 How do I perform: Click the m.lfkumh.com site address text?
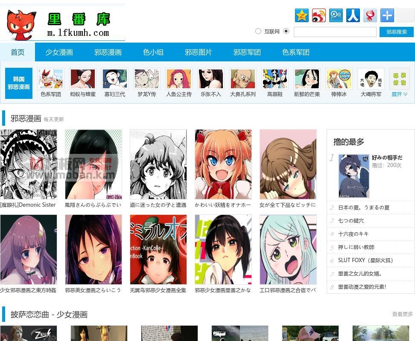coord(78,33)
